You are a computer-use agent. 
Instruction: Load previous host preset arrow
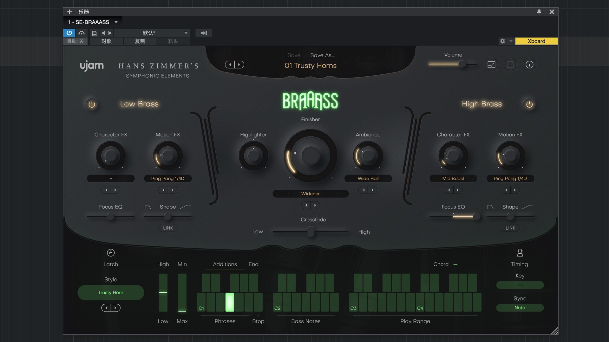tap(103, 33)
